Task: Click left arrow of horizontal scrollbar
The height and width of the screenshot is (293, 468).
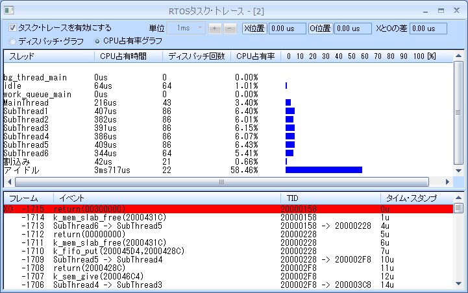Action: [8, 182]
